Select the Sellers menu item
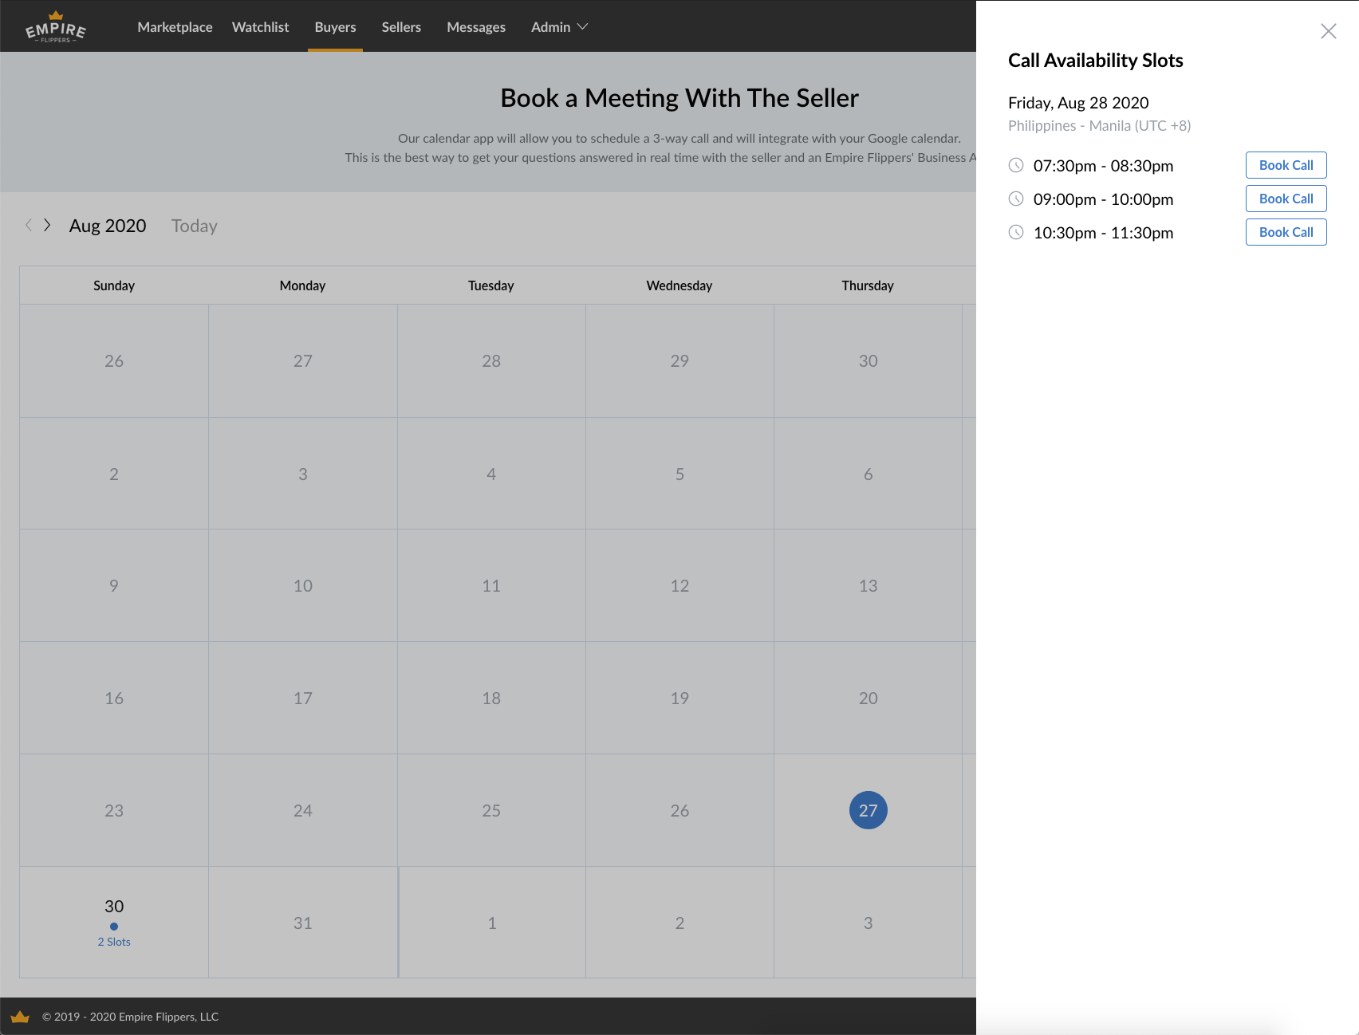Image resolution: width=1359 pixels, height=1035 pixels. (x=401, y=26)
